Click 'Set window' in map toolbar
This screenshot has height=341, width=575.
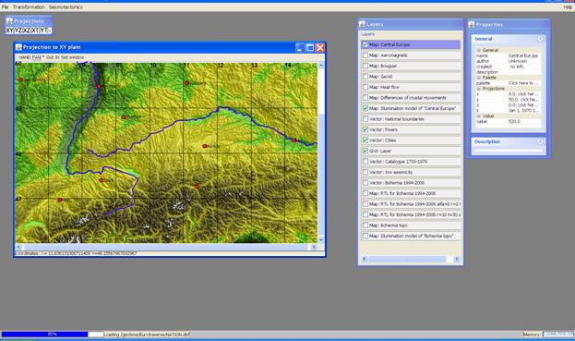point(72,57)
